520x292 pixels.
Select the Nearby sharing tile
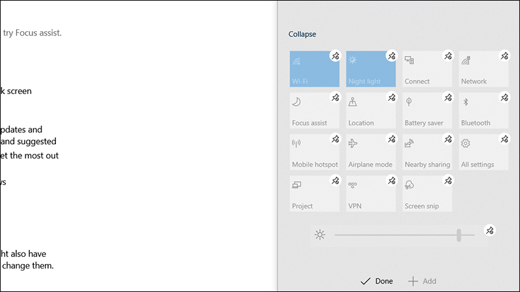click(x=426, y=152)
